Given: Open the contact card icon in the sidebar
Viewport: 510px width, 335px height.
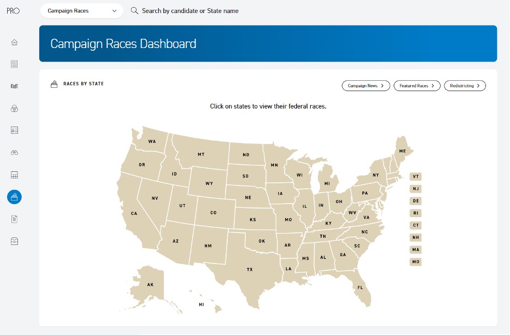Looking at the screenshot, I should tap(14, 130).
